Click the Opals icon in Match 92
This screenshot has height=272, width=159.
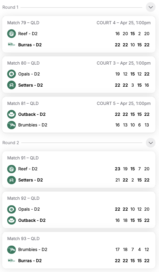11,209
